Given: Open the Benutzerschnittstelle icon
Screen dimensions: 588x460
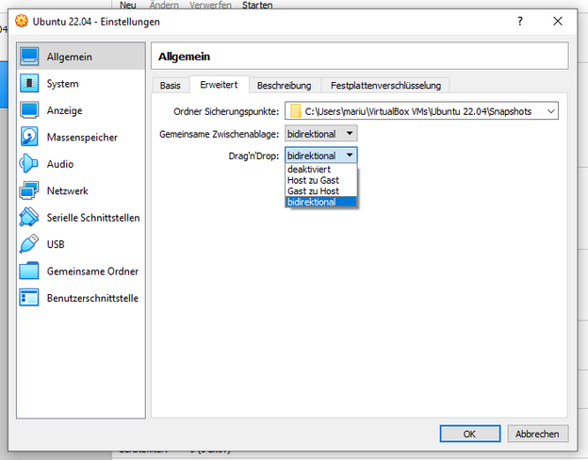Looking at the screenshot, I should tap(30, 298).
